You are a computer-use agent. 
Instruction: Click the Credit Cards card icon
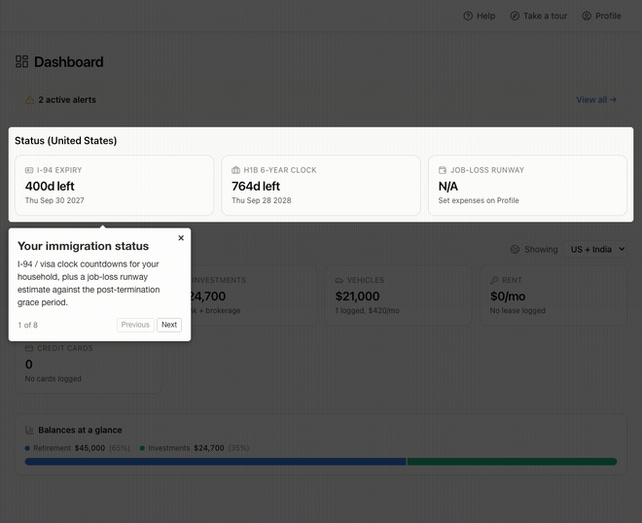(29, 348)
